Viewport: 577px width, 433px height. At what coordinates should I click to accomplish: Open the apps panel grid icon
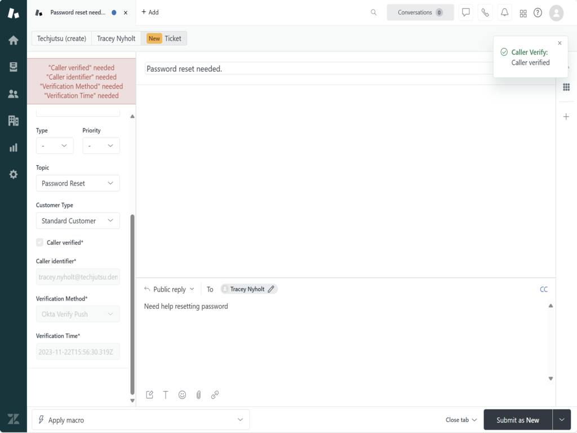point(523,12)
